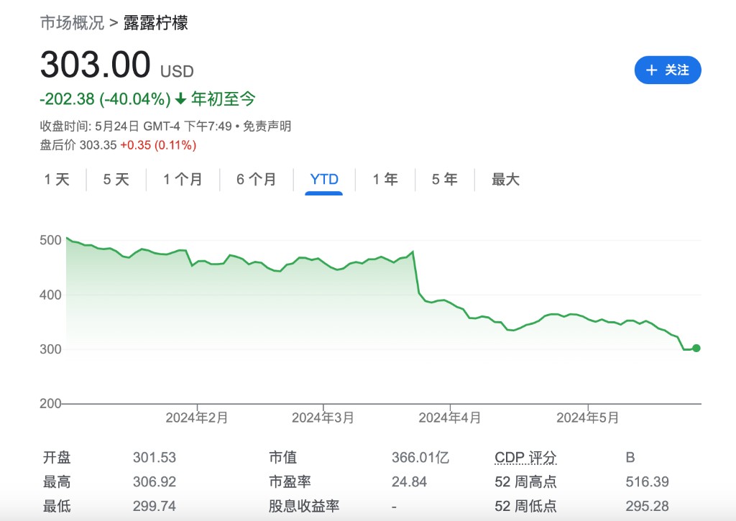Image resolution: width=736 pixels, height=521 pixels.
Task: Click the 303.00 USD price heading
Action: (x=96, y=65)
